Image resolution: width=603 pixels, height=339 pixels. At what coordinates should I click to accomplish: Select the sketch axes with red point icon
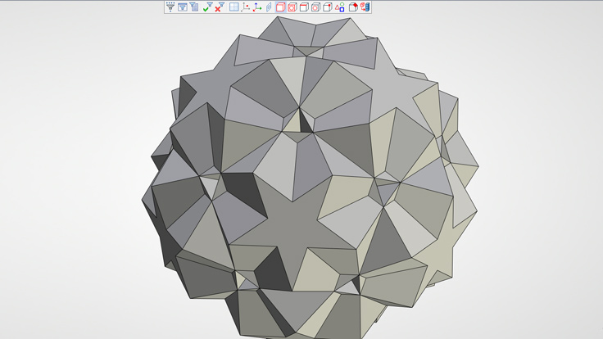tap(245, 7)
